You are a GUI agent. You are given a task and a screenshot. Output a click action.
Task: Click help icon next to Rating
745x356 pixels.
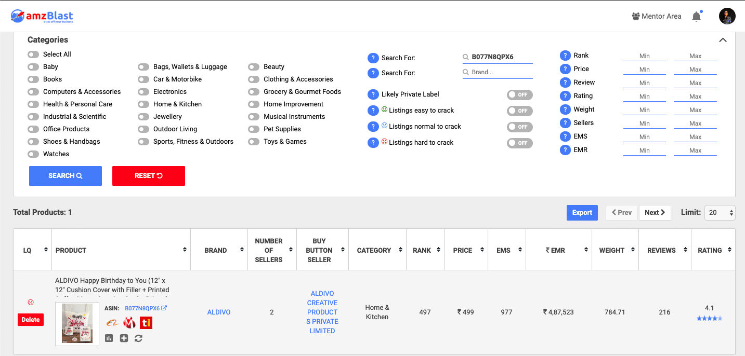565,96
